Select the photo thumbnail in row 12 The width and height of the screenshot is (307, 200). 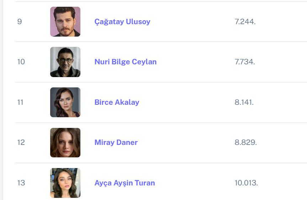pyautogui.click(x=65, y=142)
